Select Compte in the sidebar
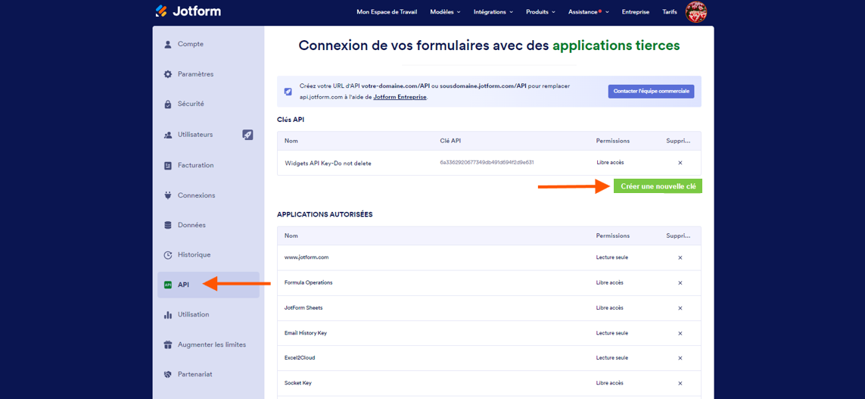865x399 pixels. click(209, 44)
